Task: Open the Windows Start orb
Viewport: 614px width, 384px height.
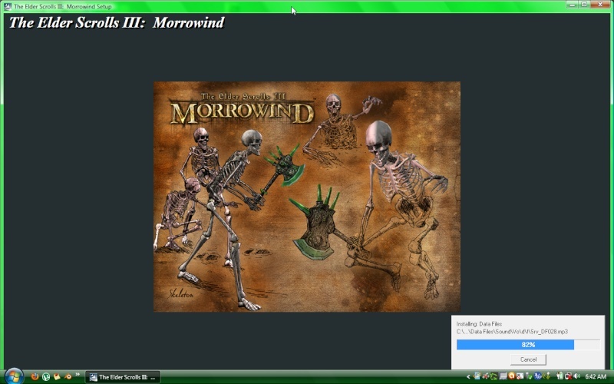Action: click(14, 376)
